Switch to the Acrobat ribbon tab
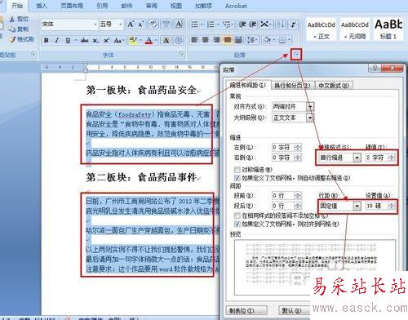Image resolution: width=408 pixels, height=320 pixels. (x=236, y=6)
